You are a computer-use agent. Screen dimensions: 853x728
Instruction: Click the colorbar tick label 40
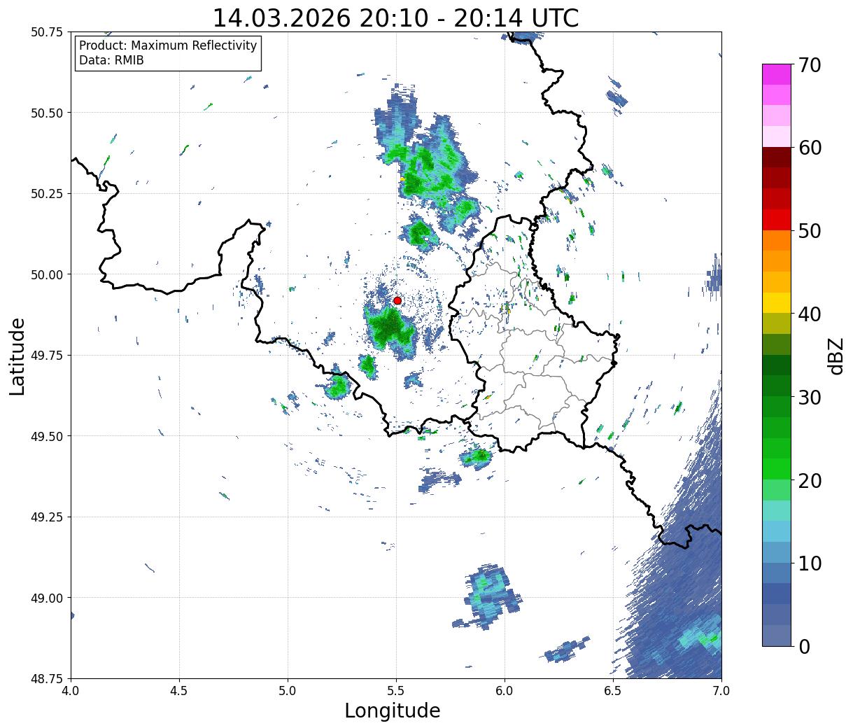tap(810, 314)
